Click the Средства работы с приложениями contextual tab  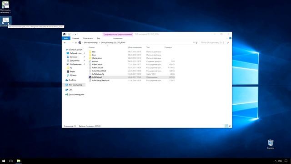(118, 35)
